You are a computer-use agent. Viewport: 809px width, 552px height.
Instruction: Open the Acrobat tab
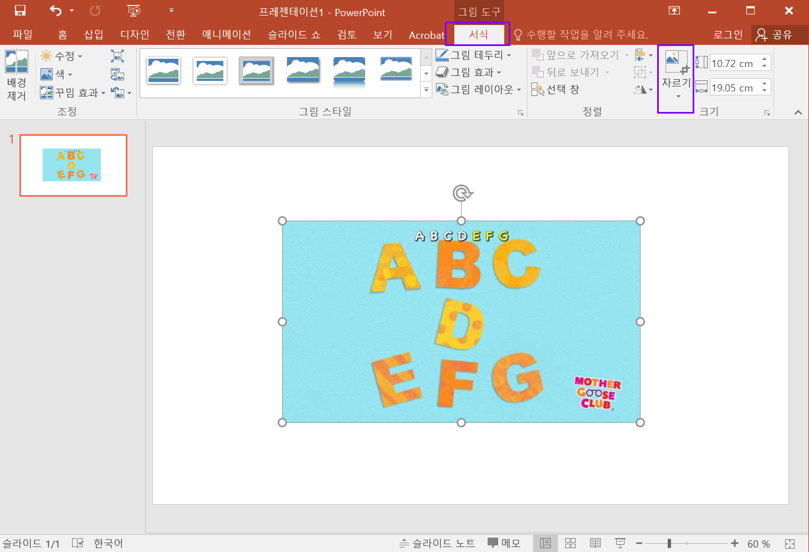[427, 35]
